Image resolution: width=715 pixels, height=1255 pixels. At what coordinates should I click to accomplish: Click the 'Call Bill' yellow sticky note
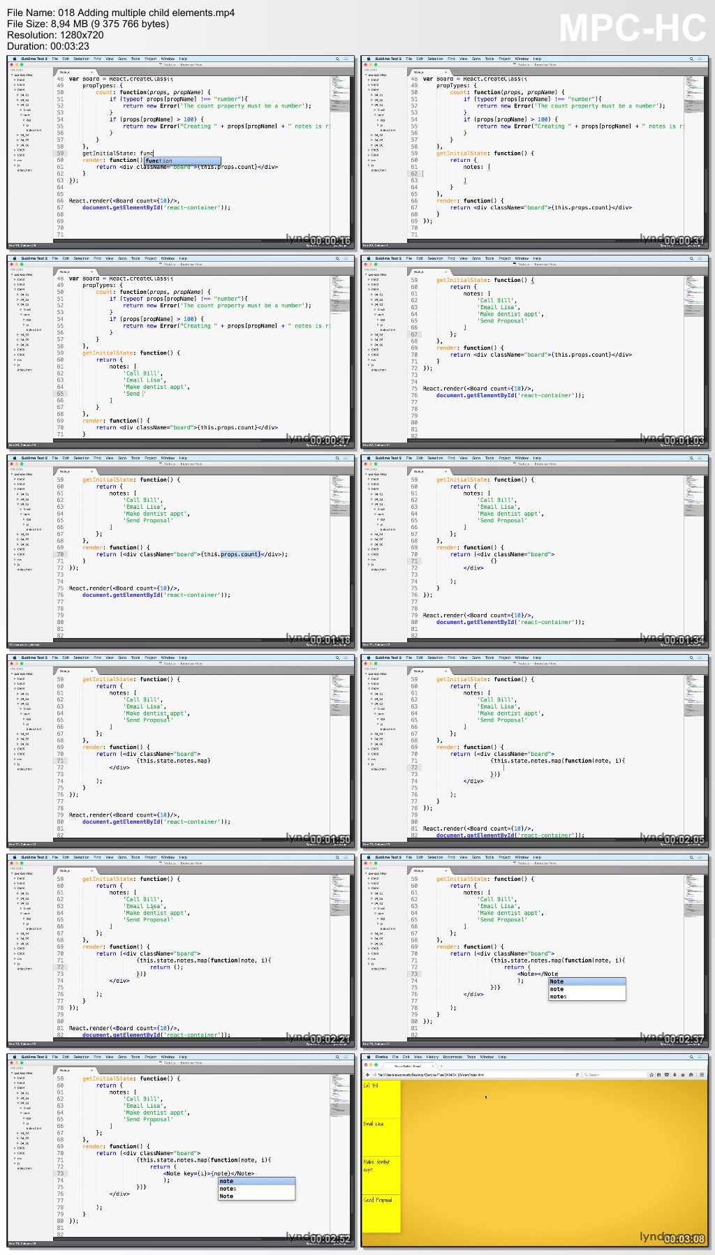(381, 1099)
